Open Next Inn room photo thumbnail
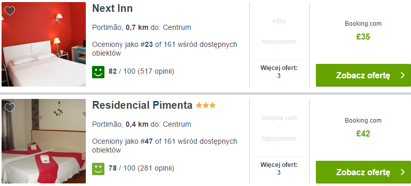411x186 pixels. point(44,44)
